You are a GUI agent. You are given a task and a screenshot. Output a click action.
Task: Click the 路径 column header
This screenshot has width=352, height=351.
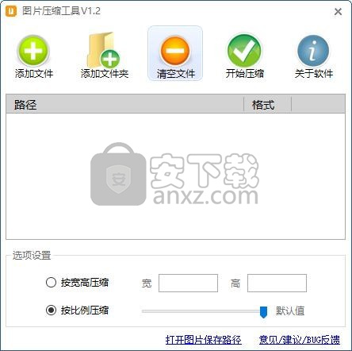(x=124, y=105)
